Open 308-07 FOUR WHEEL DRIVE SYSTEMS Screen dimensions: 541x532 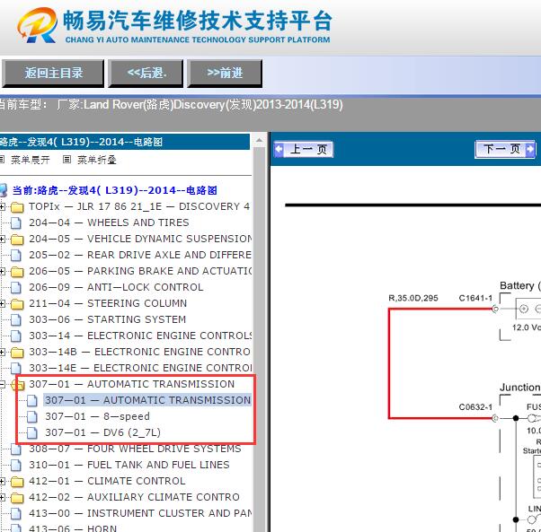[x=135, y=449]
